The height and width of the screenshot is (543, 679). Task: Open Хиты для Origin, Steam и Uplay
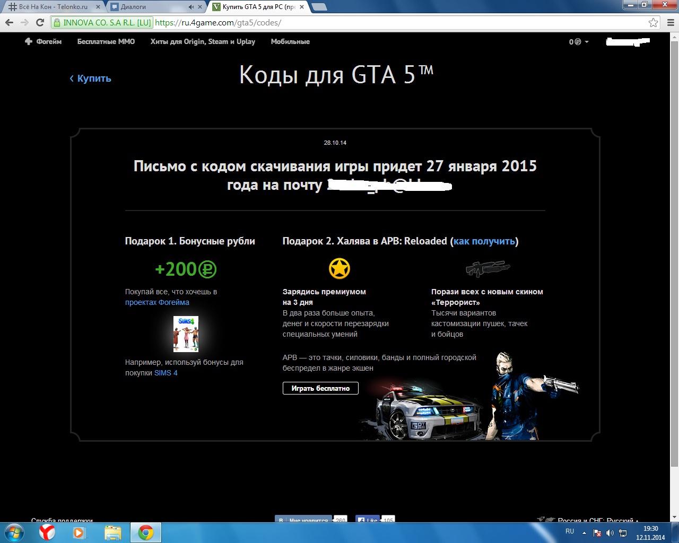tap(203, 41)
